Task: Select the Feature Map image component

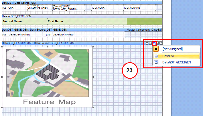Action: (48, 77)
